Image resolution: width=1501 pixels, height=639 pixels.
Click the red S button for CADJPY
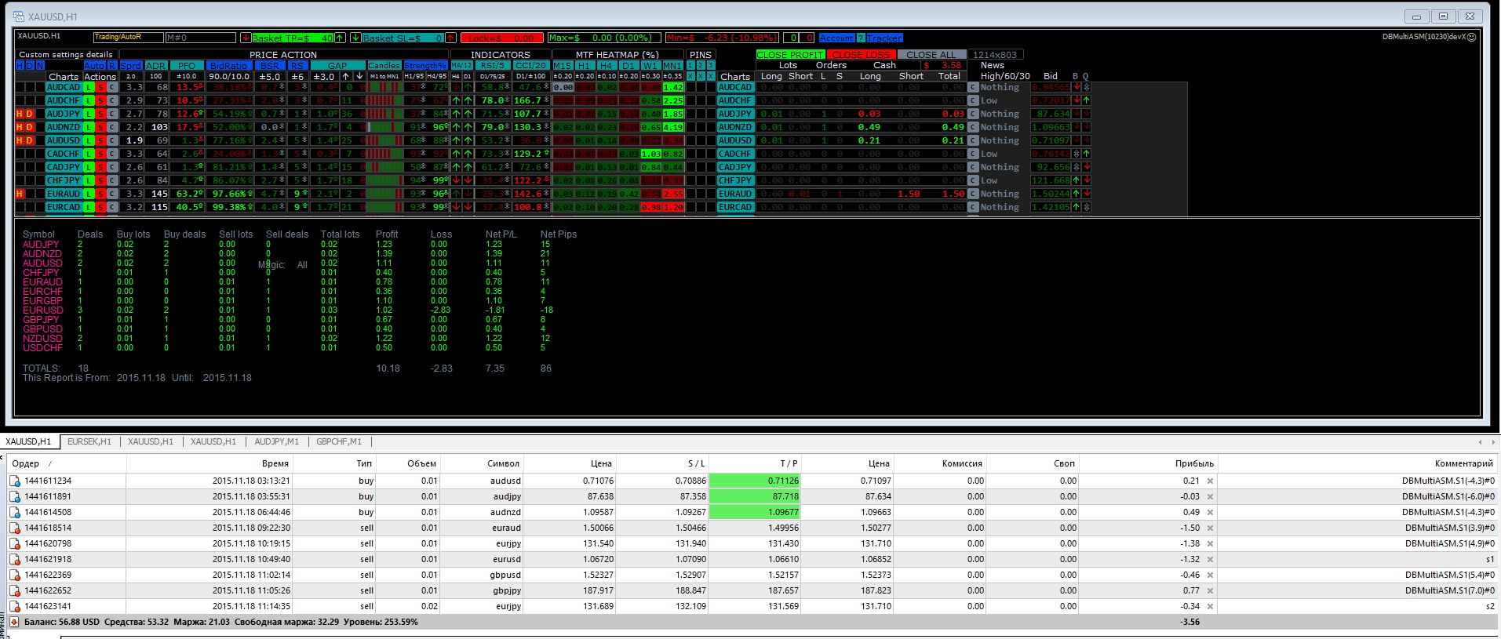pos(101,167)
